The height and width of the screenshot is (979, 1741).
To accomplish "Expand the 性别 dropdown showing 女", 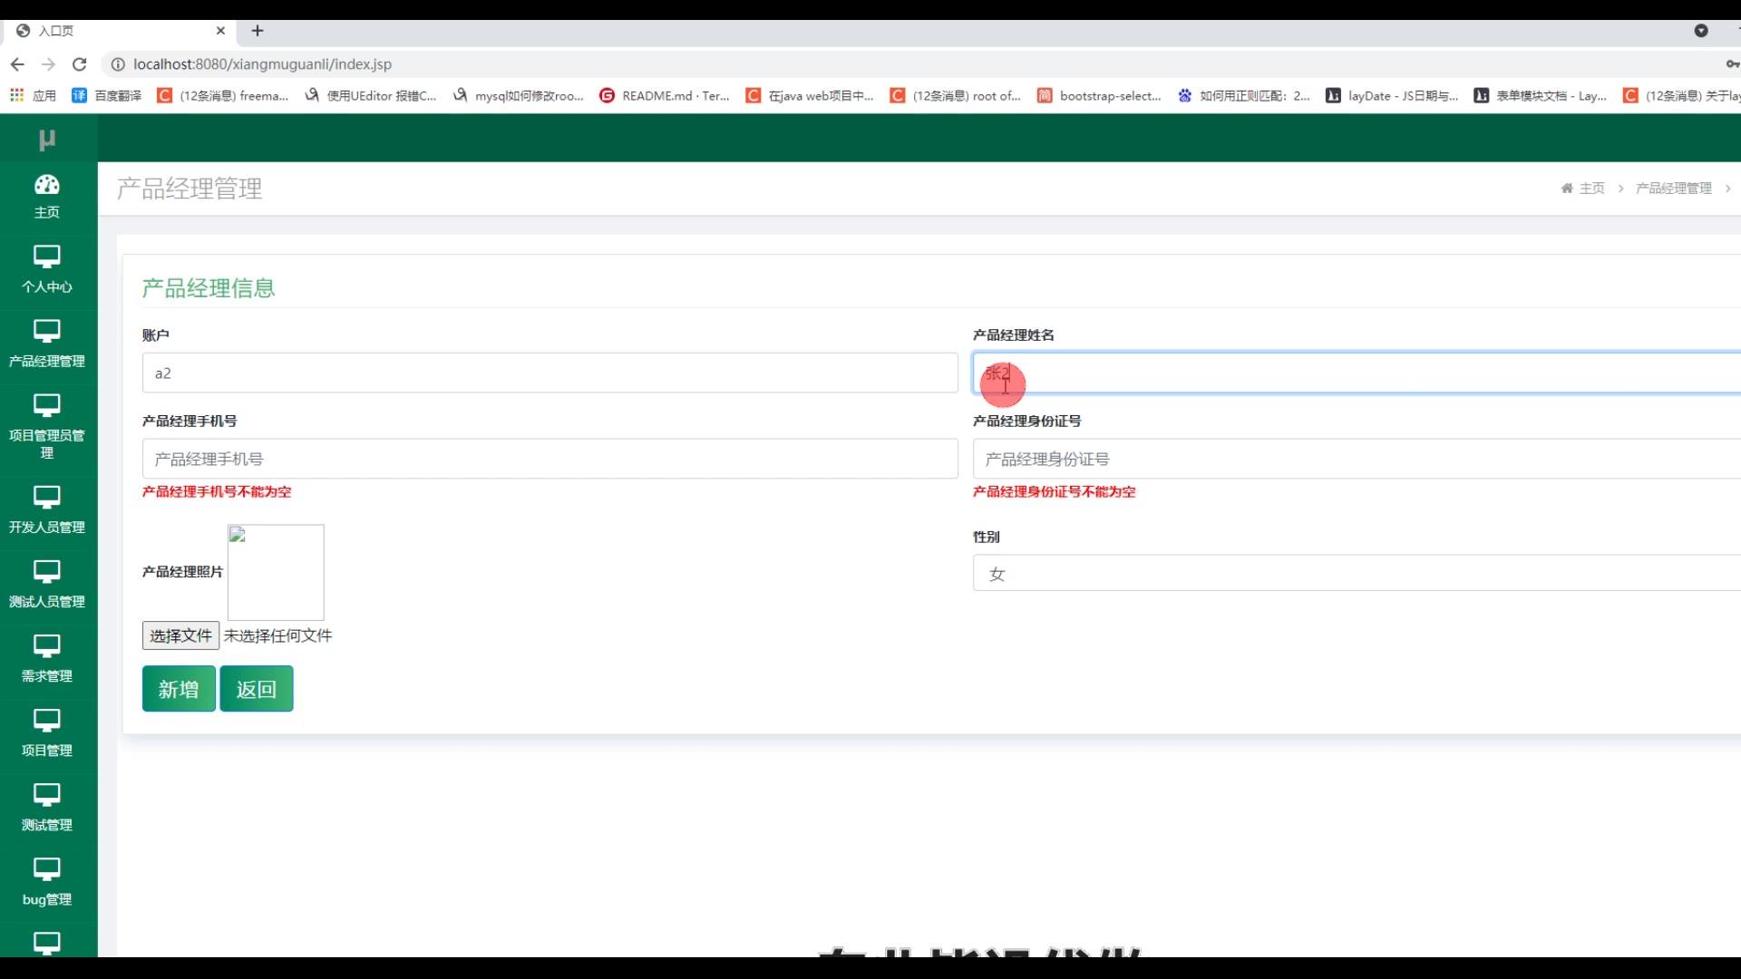I will [1356, 574].
